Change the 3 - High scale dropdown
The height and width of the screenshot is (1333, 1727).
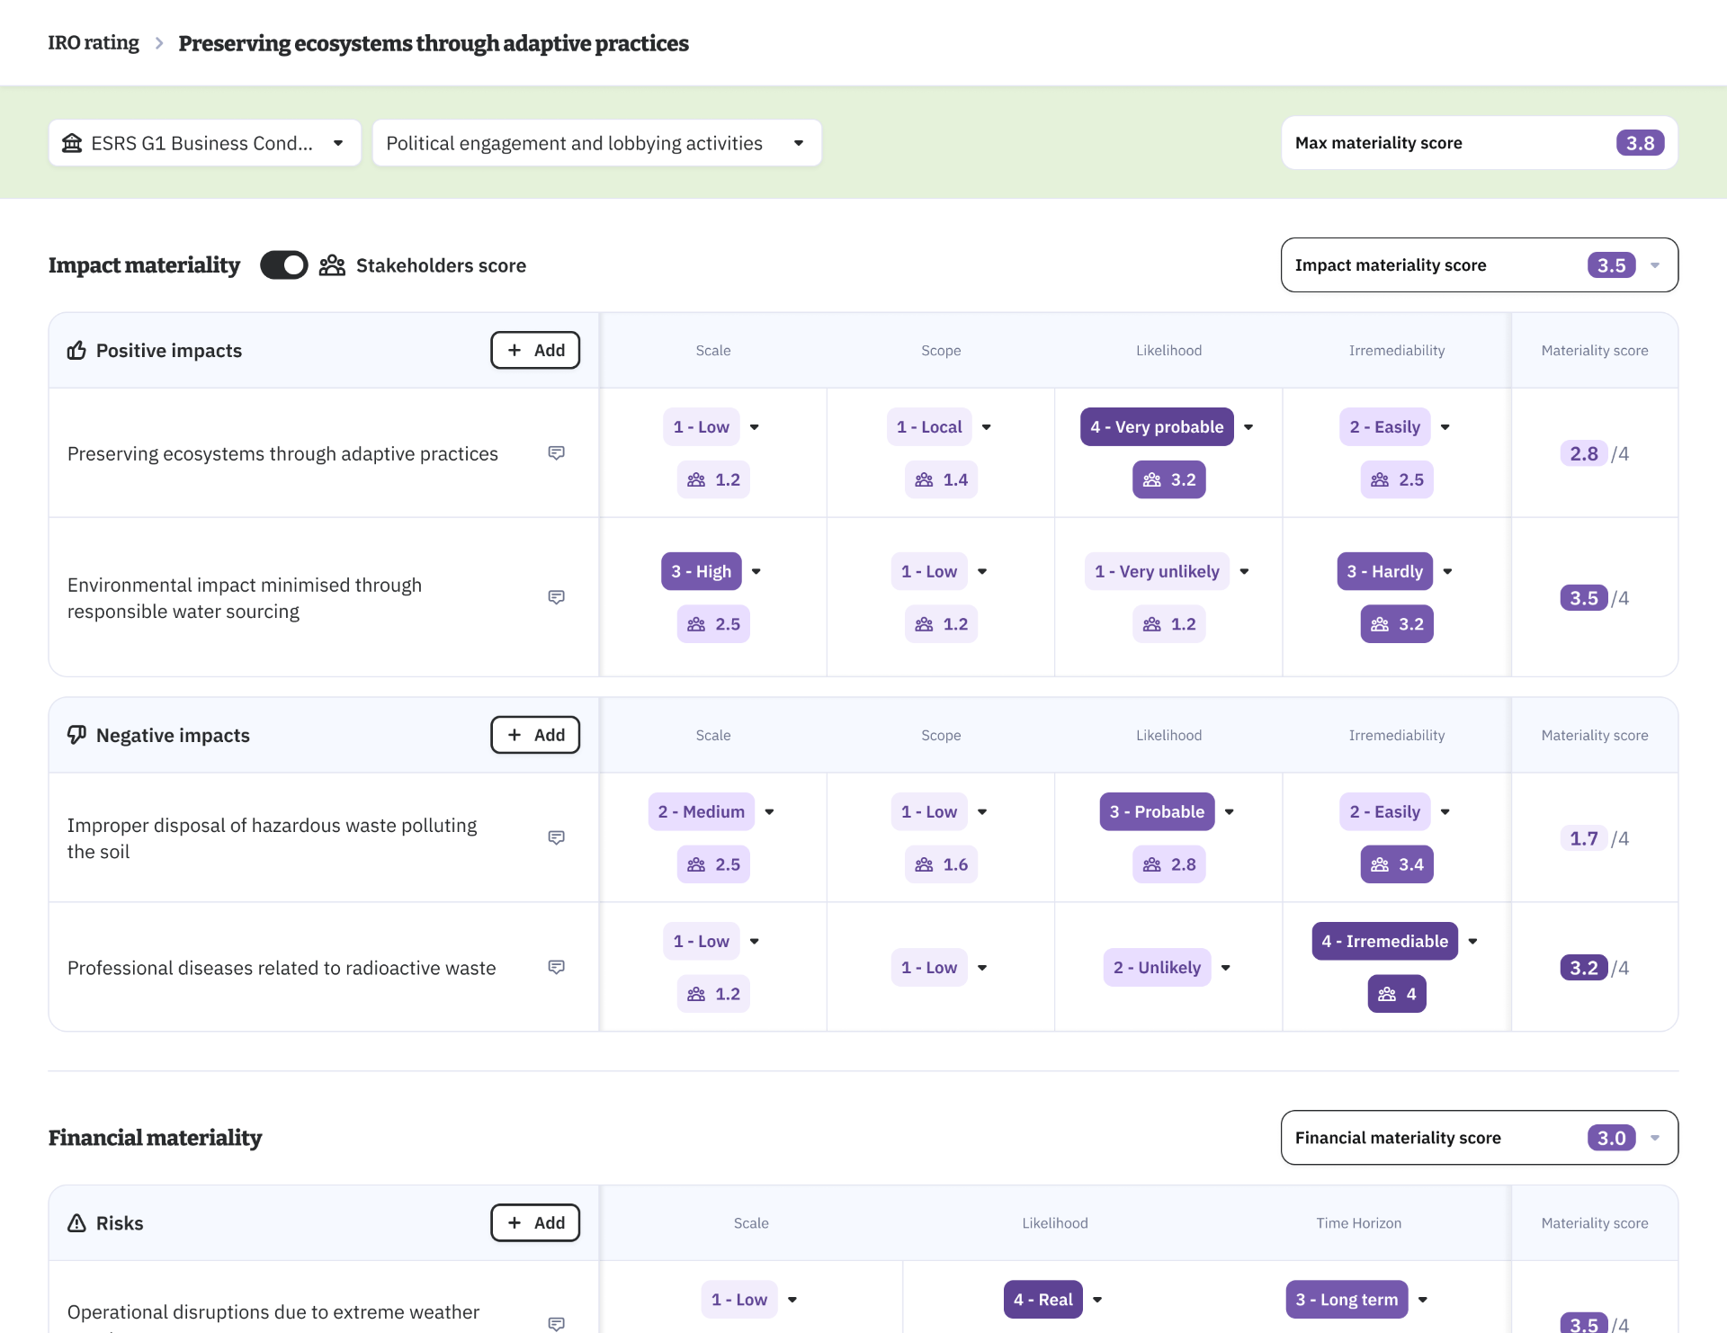712,571
